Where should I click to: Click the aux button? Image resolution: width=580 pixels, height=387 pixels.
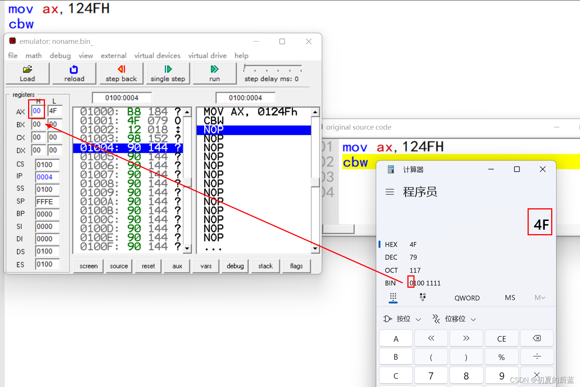(177, 266)
